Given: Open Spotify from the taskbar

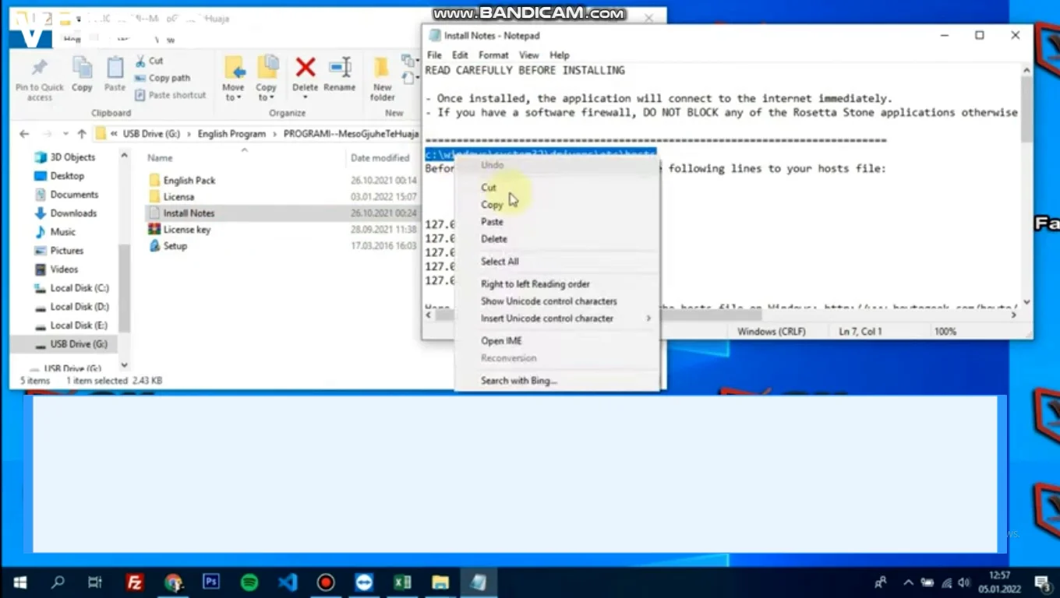Looking at the screenshot, I should 249,582.
